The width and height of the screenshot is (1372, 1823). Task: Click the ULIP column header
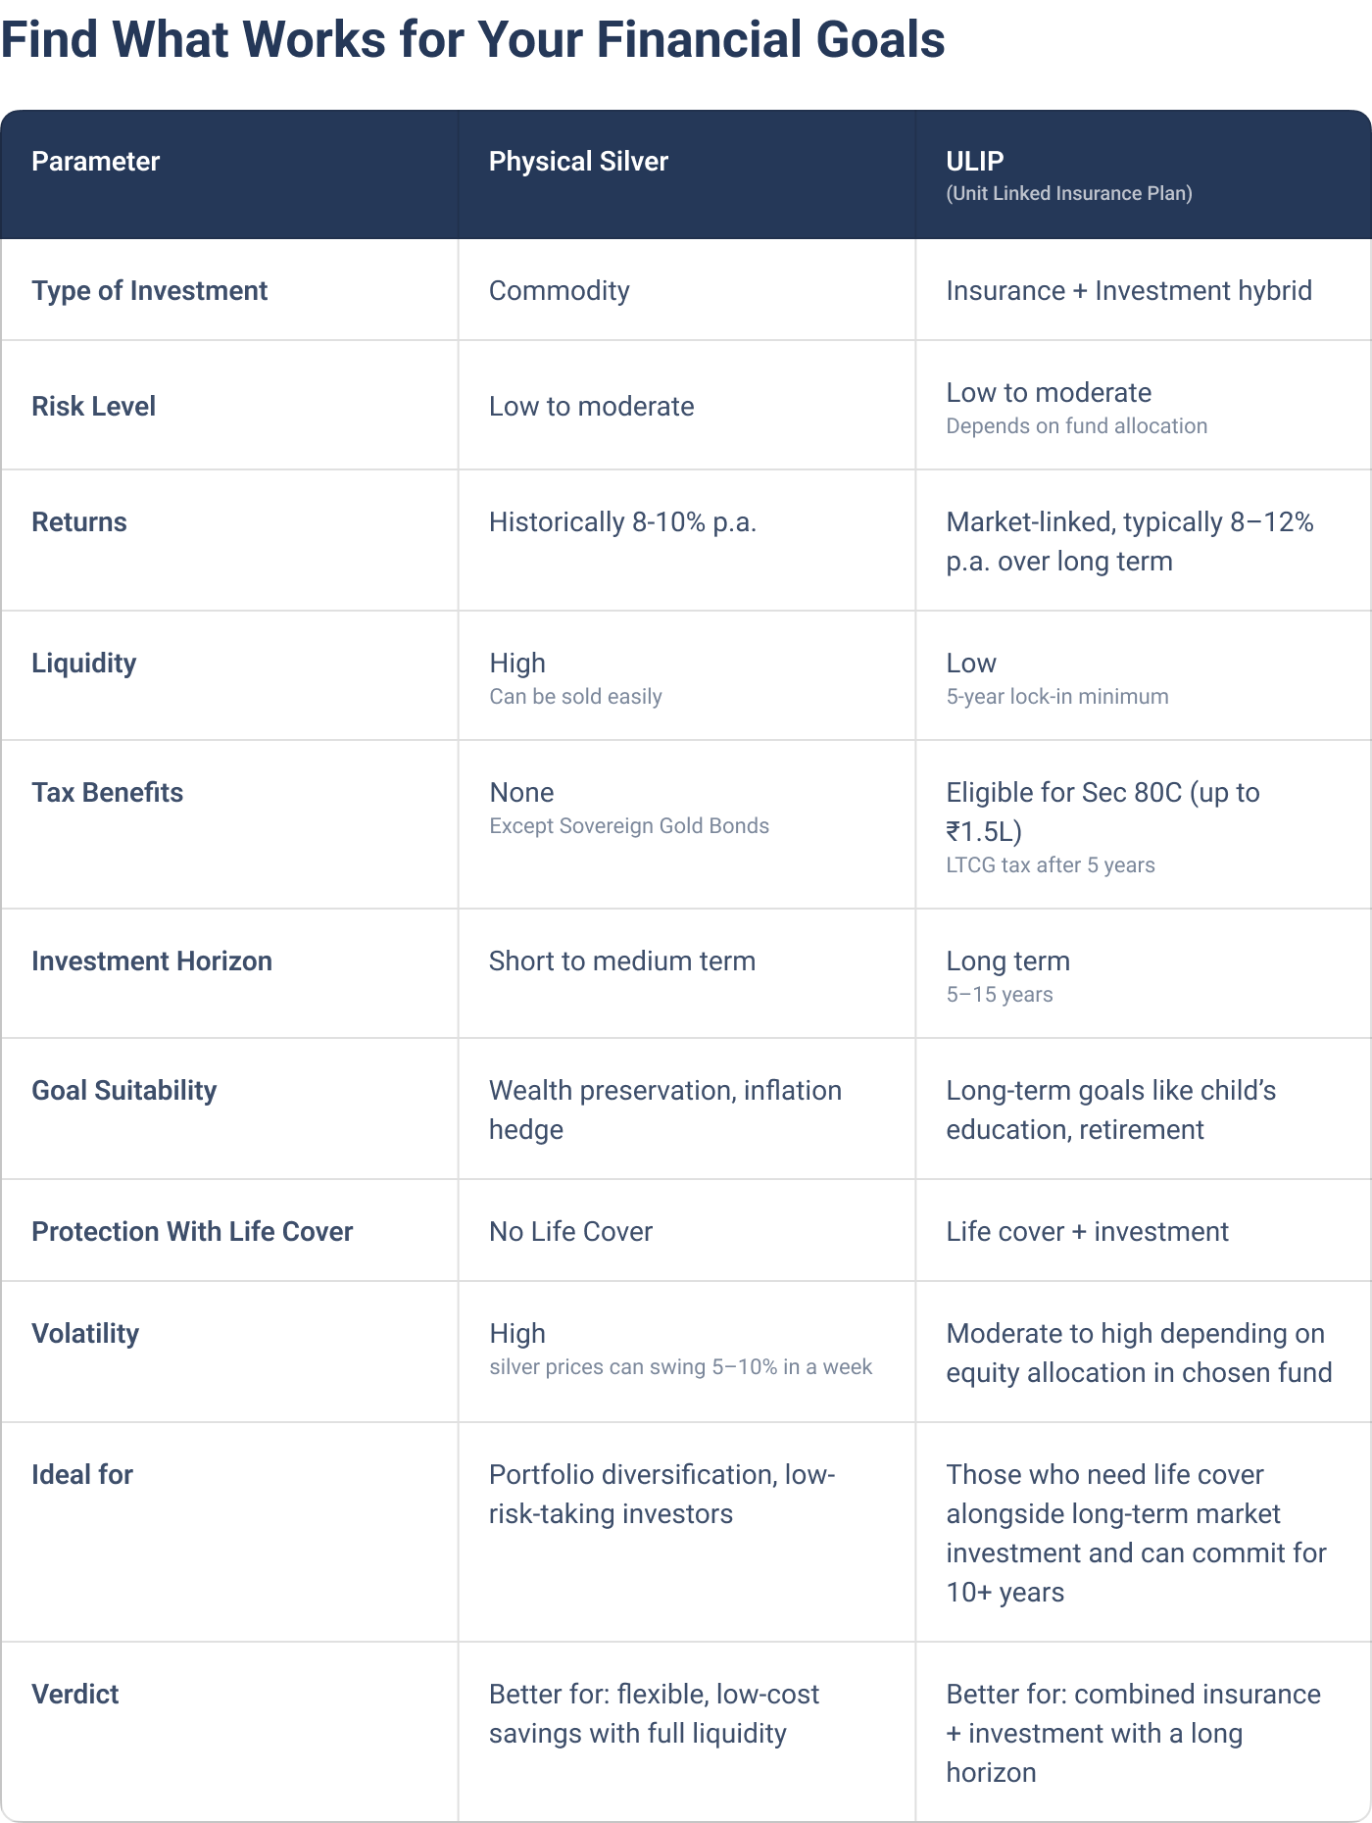tap(975, 162)
